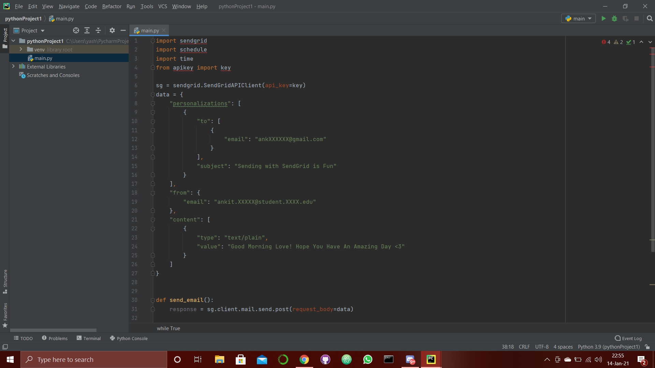
Task: Hide the Project tool window
Action: tap(123, 31)
